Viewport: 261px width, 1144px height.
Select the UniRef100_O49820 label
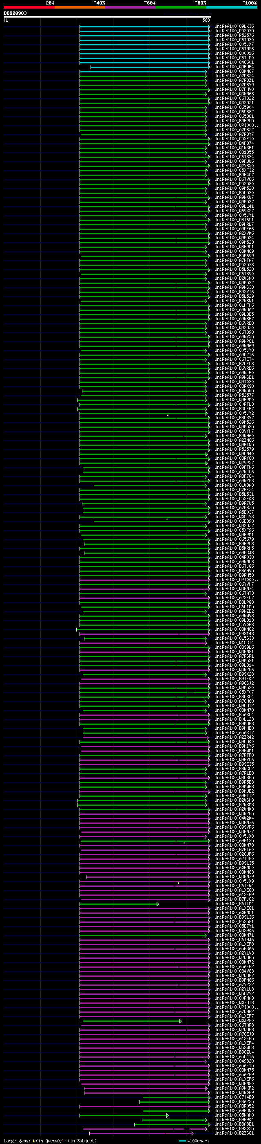(x=234, y=1061)
